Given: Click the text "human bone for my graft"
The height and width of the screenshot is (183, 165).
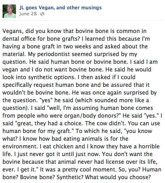Looking at the screenshot, I should [x=37, y=131].
